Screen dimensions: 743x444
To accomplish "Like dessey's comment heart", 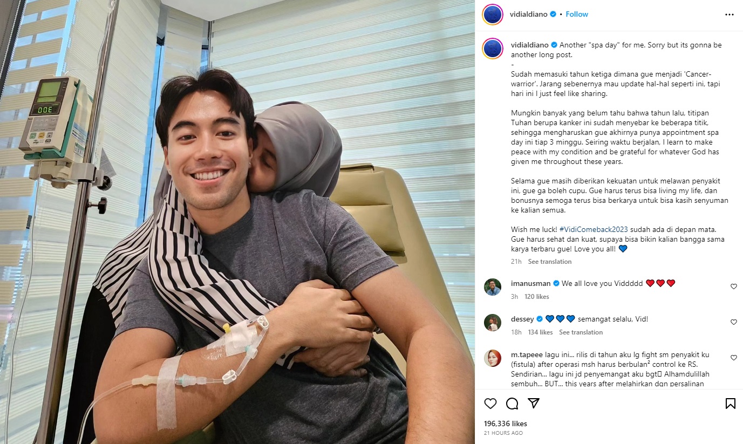I will point(733,322).
